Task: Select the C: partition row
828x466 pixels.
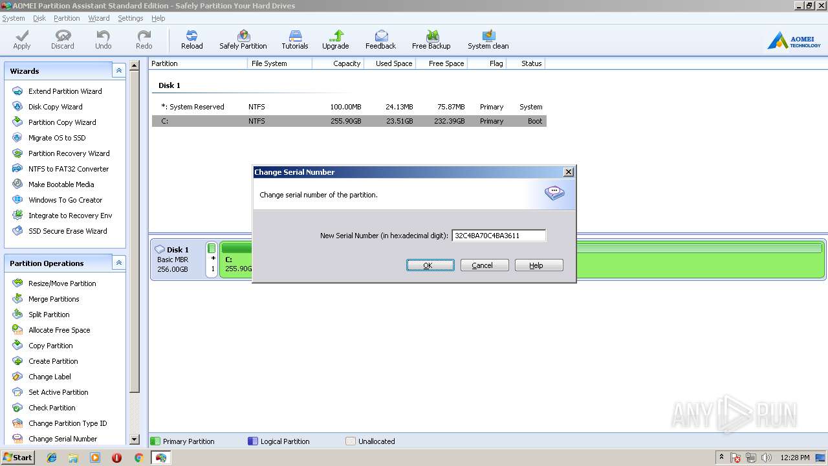Action: tap(349, 121)
